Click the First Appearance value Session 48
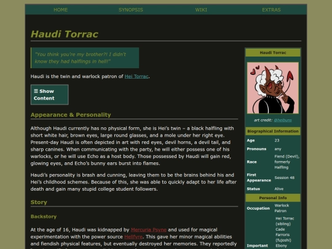The width and height of the screenshot is (332, 249). coord(285,178)
